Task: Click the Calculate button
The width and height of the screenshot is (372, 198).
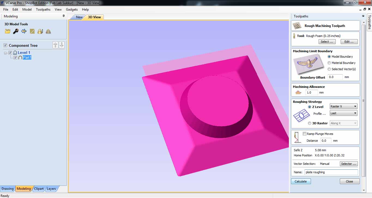Action: click(301, 181)
